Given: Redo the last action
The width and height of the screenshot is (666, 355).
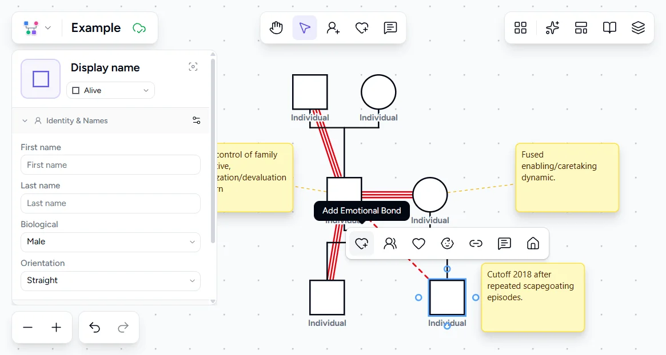Looking at the screenshot, I should click(x=123, y=328).
